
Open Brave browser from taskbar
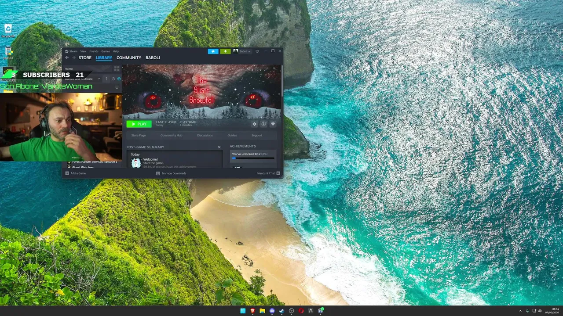pos(252,311)
